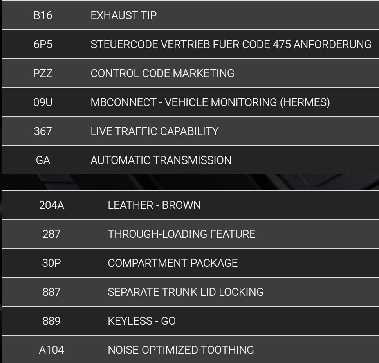This screenshot has width=379, height=363.
Task: Click the GA transmission code
Action: [x=43, y=160]
